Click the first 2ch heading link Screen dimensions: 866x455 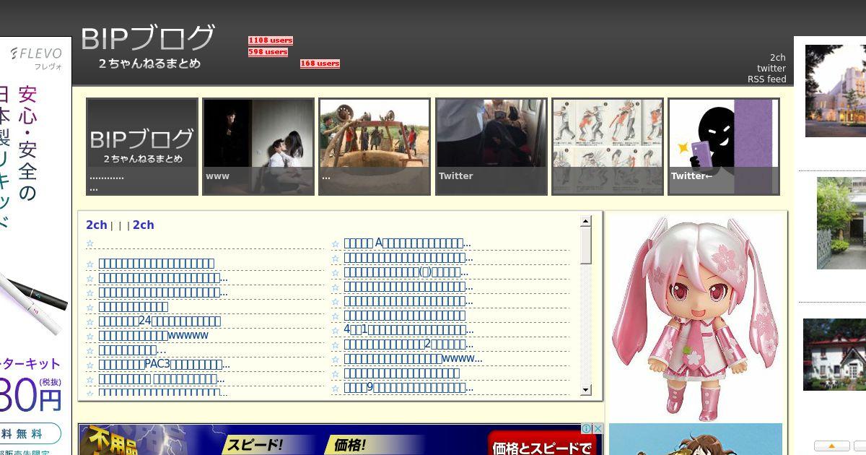[96, 225]
